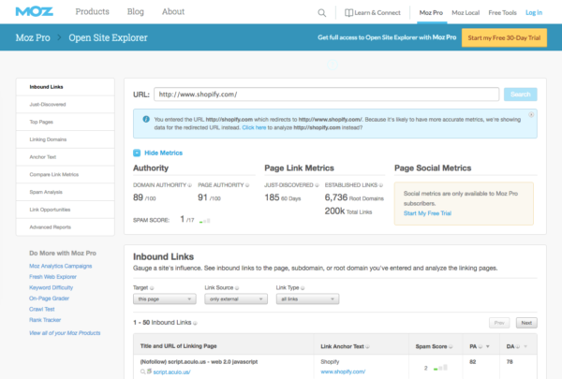Select Inbound Links in sidebar
The image size is (562, 379).
(66, 87)
